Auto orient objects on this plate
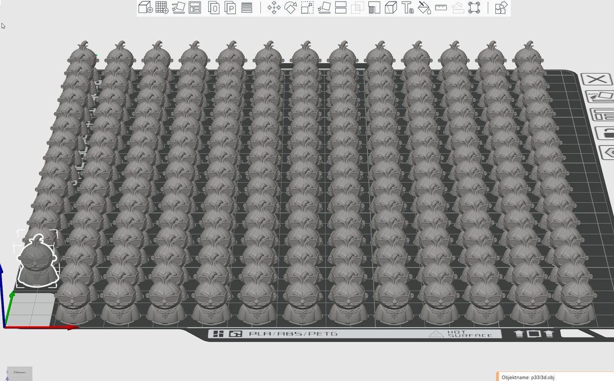Viewport: 614px width, 381px height. tap(599, 97)
